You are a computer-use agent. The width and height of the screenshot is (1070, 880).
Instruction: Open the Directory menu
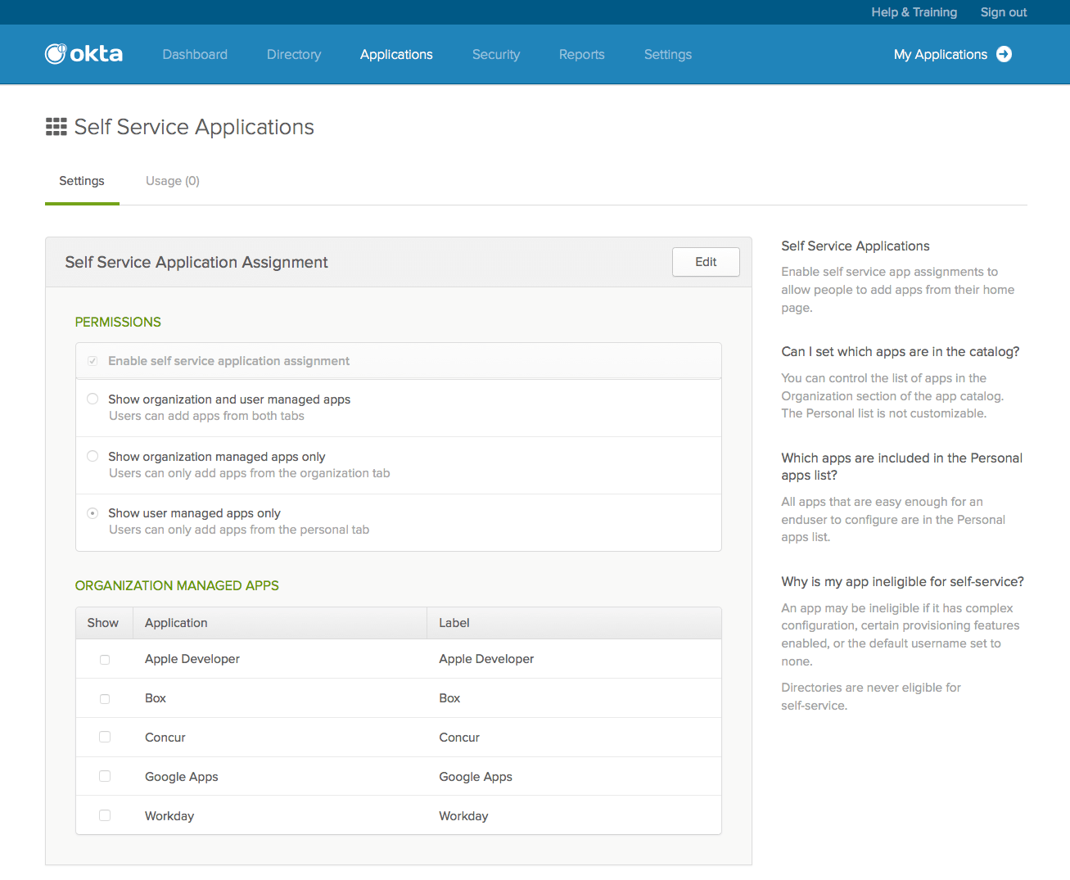pos(293,55)
